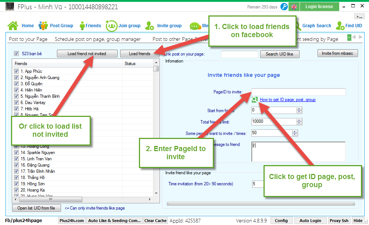Focus the 'Link post on your page' input
369x225 pixels.
click(240, 54)
